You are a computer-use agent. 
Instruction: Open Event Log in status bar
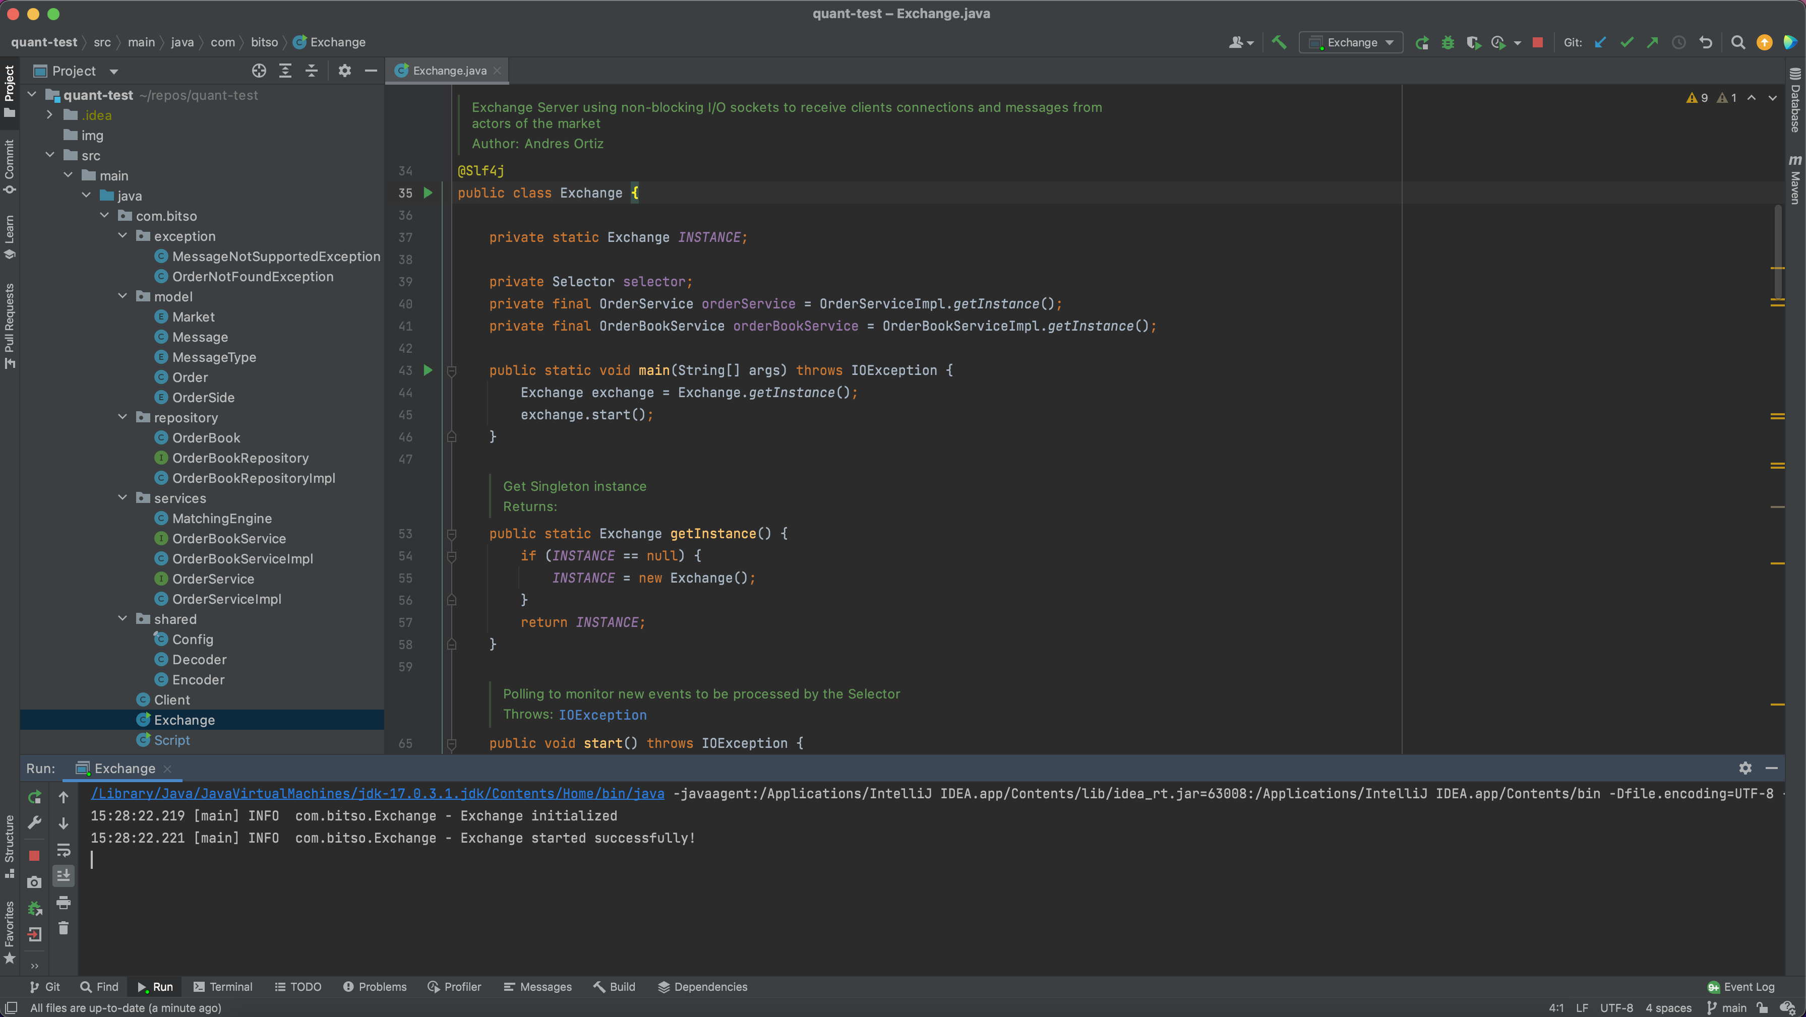(1741, 986)
